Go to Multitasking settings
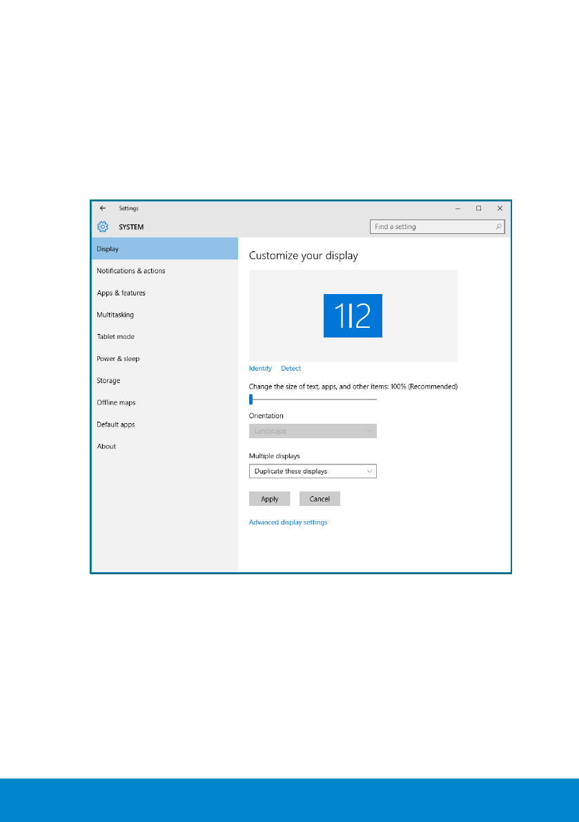The image size is (579, 822). pyautogui.click(x=115, y=315)
